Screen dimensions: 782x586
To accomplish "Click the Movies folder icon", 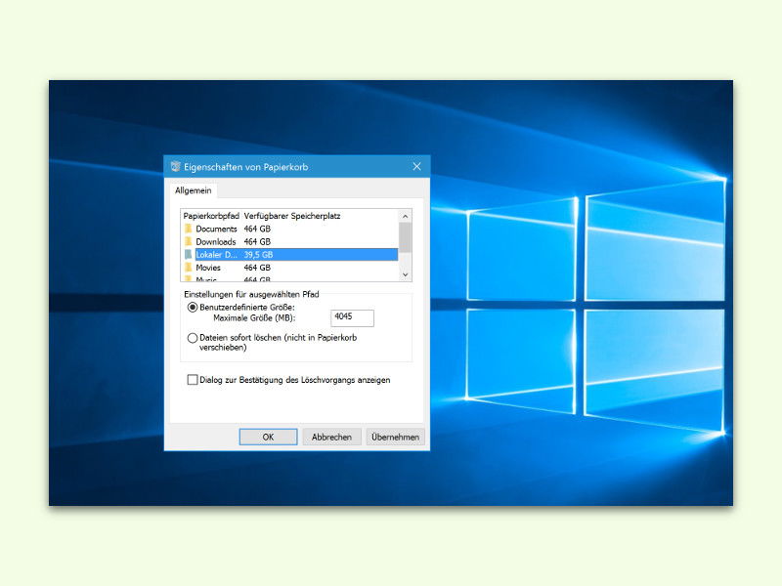I will (x=188, y=268).
